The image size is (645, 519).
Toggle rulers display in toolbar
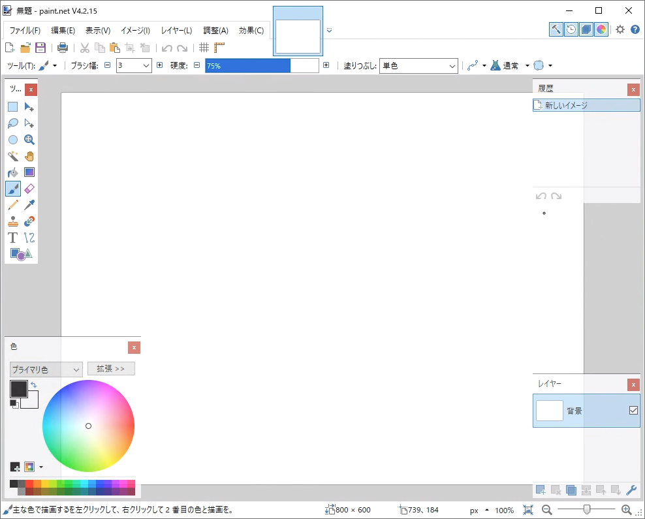pyautogui.click(x=219, y=48)
